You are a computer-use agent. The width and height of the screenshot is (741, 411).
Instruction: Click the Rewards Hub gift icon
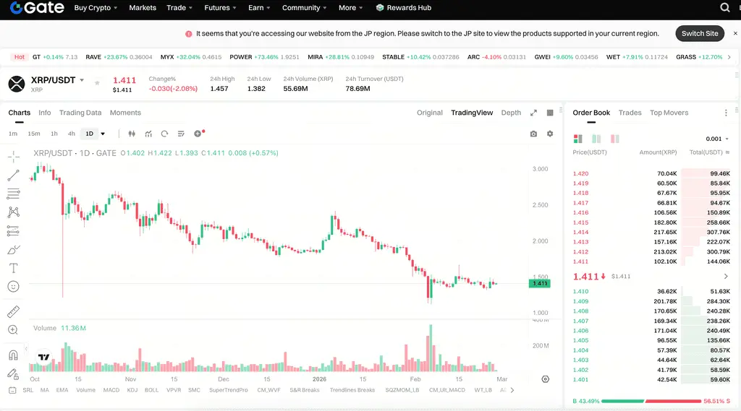379,7
